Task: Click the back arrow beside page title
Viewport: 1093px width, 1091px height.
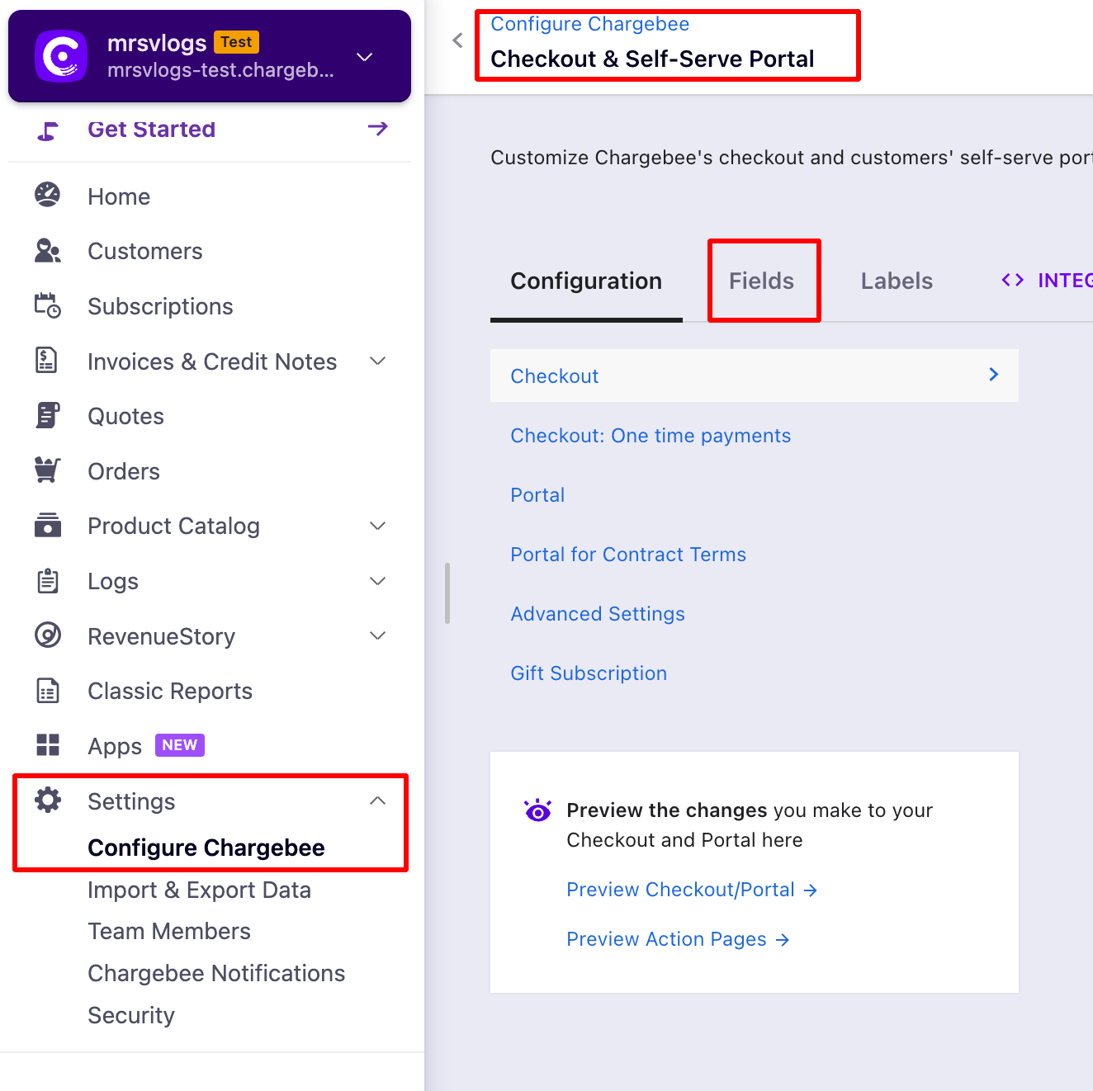Action: (458, 40)
